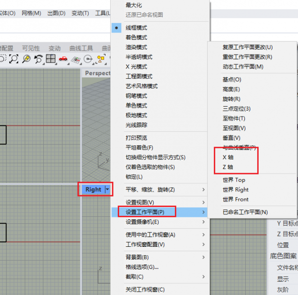Select 线框模式 wireframe display mode

point(136,28)
